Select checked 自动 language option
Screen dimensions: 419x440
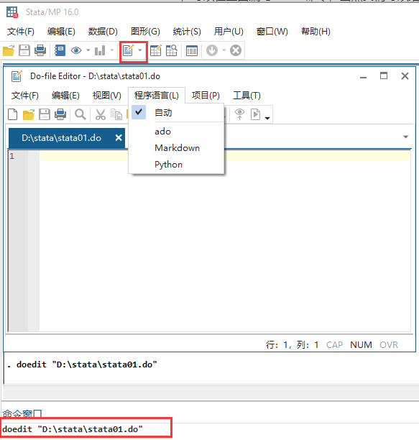(x=176, y=113)
